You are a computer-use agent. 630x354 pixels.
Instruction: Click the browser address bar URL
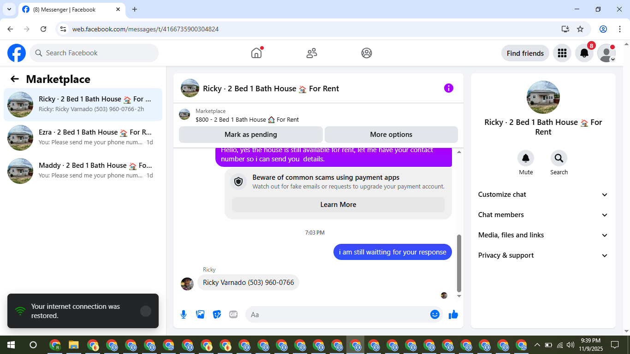pyautogui.click(x=145, y=29)
